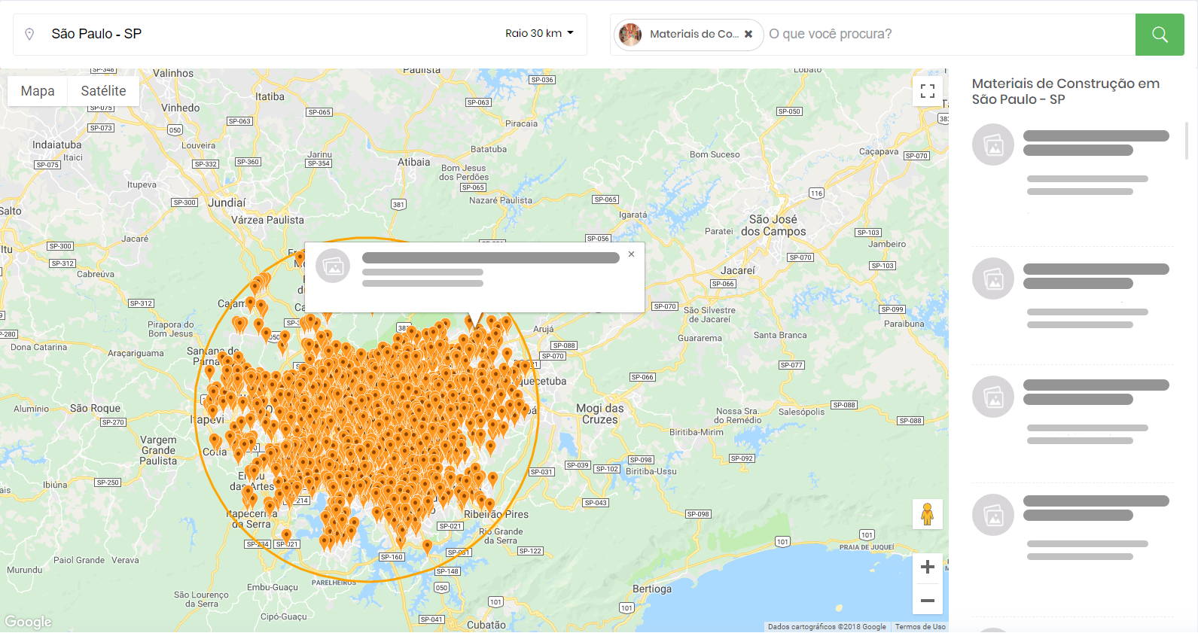
Task: Click the Dados cartográficos ©2018 Google text
Action: coord(827,626)
